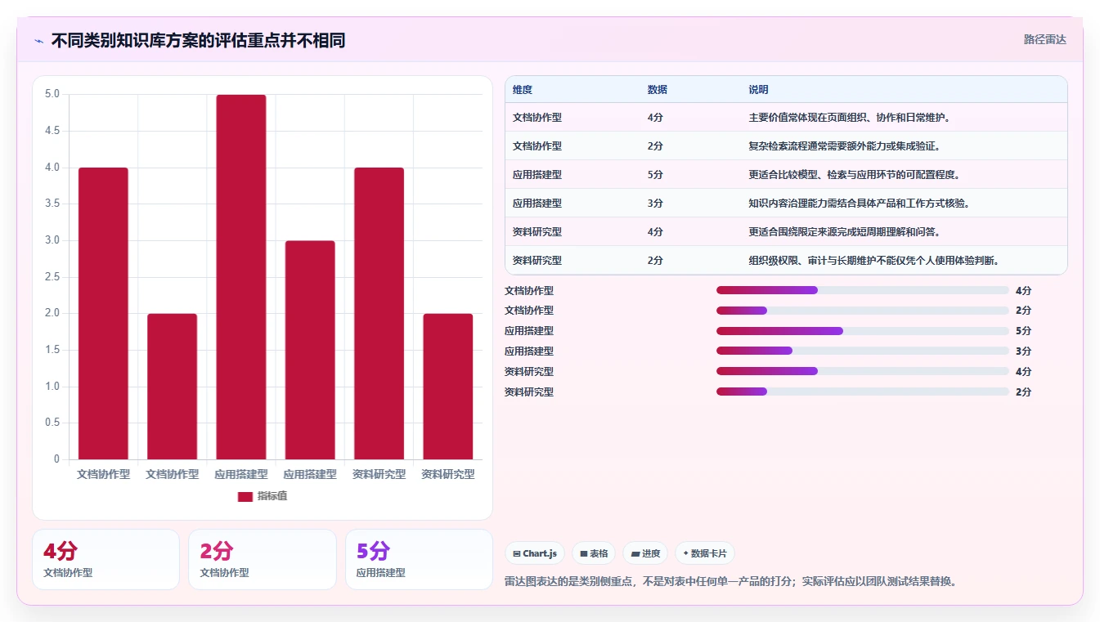
Task: Click the footnote starting 雷达图表达的是类别侧重点
Action: [731, 582]
